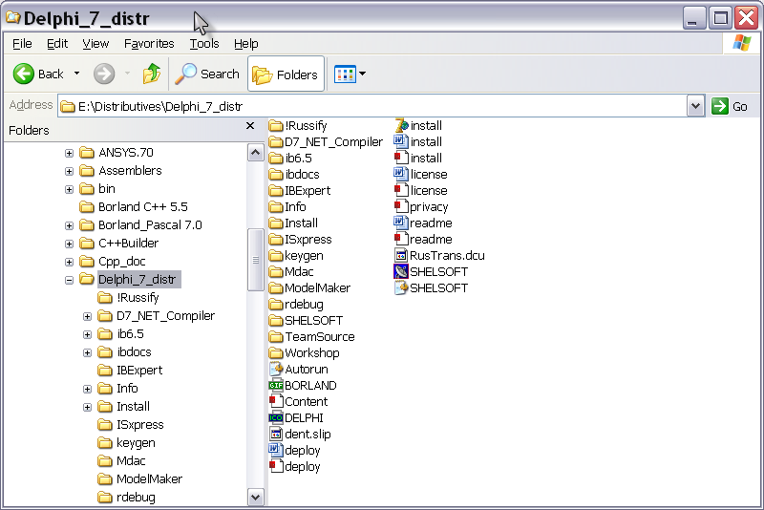Click the tree pane scroll down arrow
This screenshot has width=764, height=510.
255,498
